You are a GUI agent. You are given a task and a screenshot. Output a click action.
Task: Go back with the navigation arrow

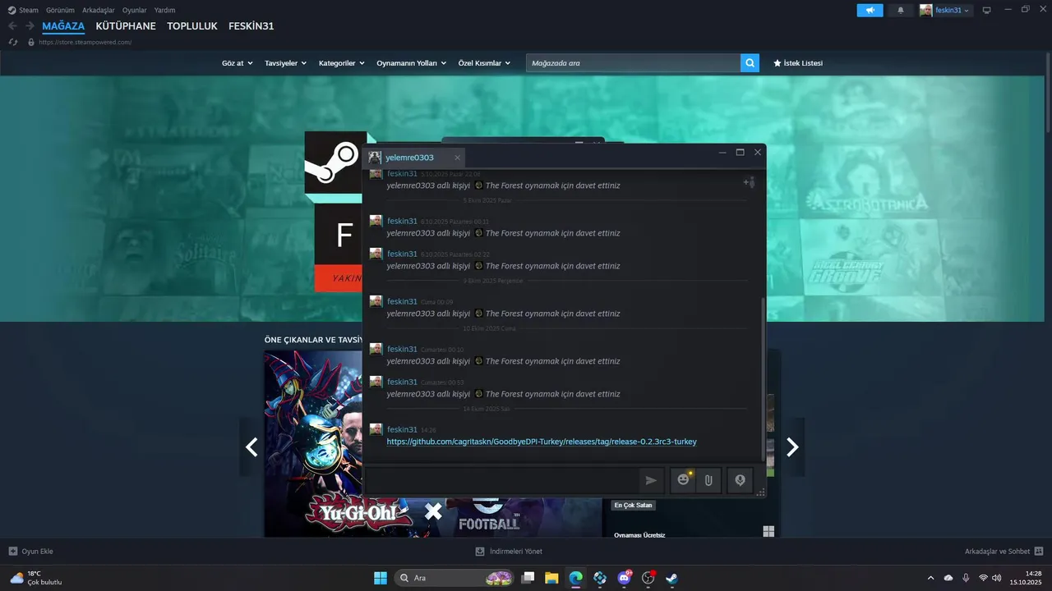pyautogui.click(x=12, y=26)
